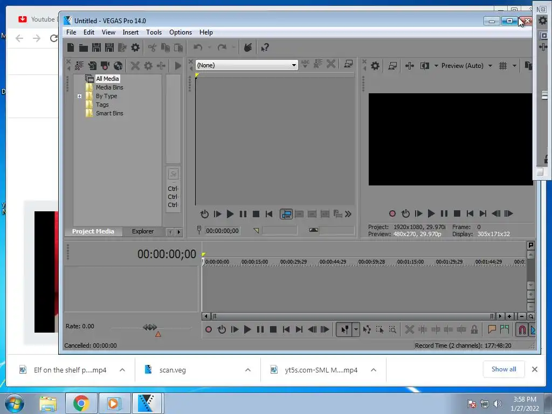552x414 pixels.
Task: Click the Undo arrow in main toolbar
Action: click(x=198, y=47)
